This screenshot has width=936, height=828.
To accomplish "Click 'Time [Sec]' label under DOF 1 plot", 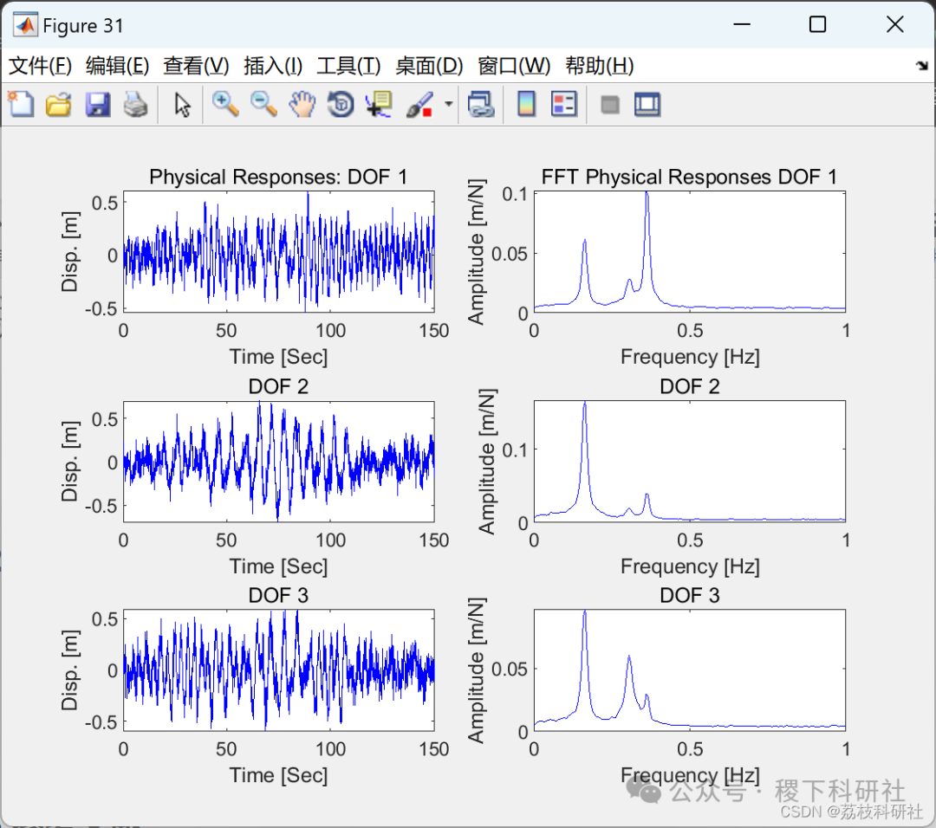I will (x=279, y=357).
